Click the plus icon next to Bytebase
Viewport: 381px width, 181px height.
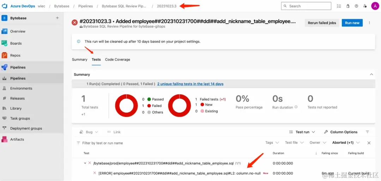tap(58, 18)
